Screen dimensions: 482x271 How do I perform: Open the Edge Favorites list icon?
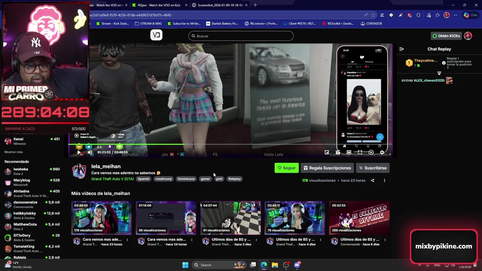pyautogui.click(x=438, y=15)
